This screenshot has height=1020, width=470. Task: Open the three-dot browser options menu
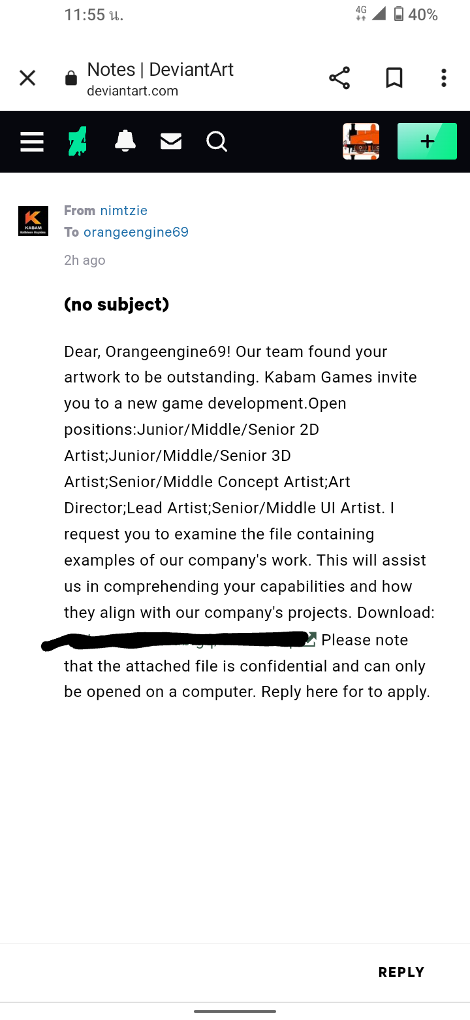coord(444,78)
